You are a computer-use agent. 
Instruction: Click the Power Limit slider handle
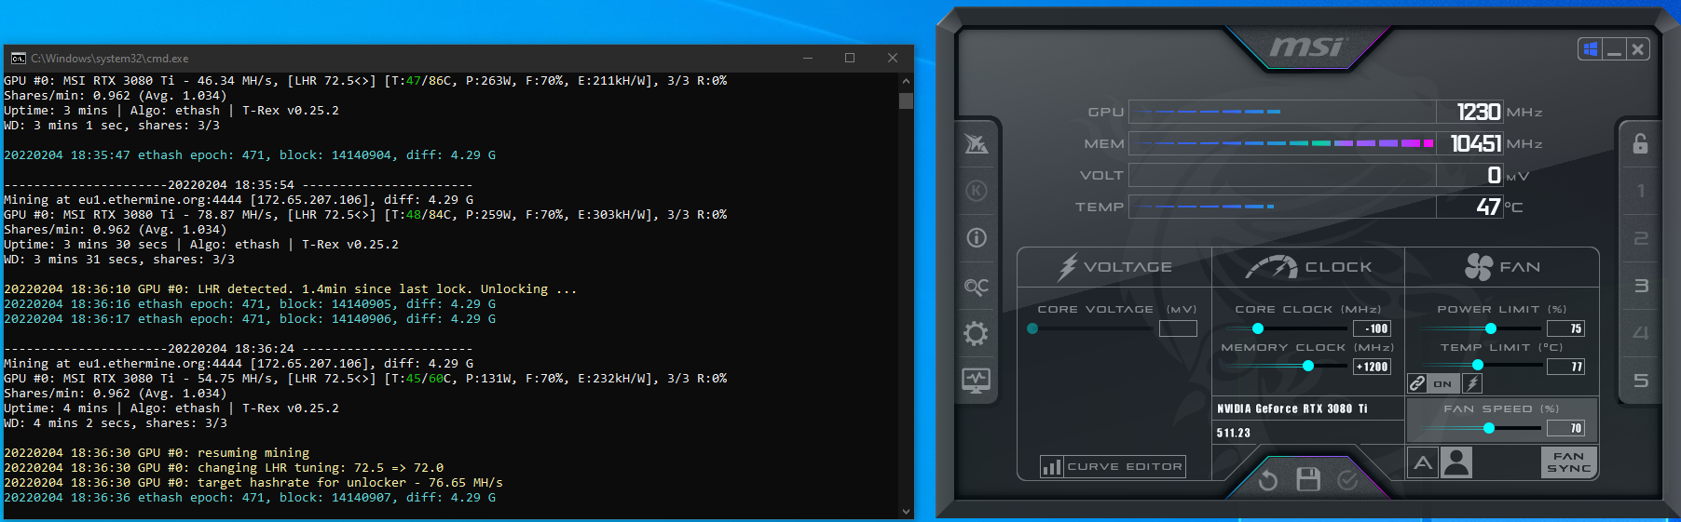[x=1491, y=328]
